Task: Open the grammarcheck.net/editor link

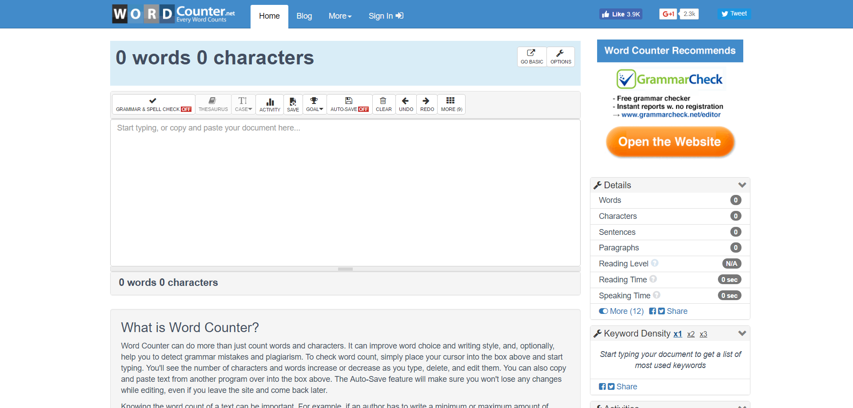Action: click(671, 115)
